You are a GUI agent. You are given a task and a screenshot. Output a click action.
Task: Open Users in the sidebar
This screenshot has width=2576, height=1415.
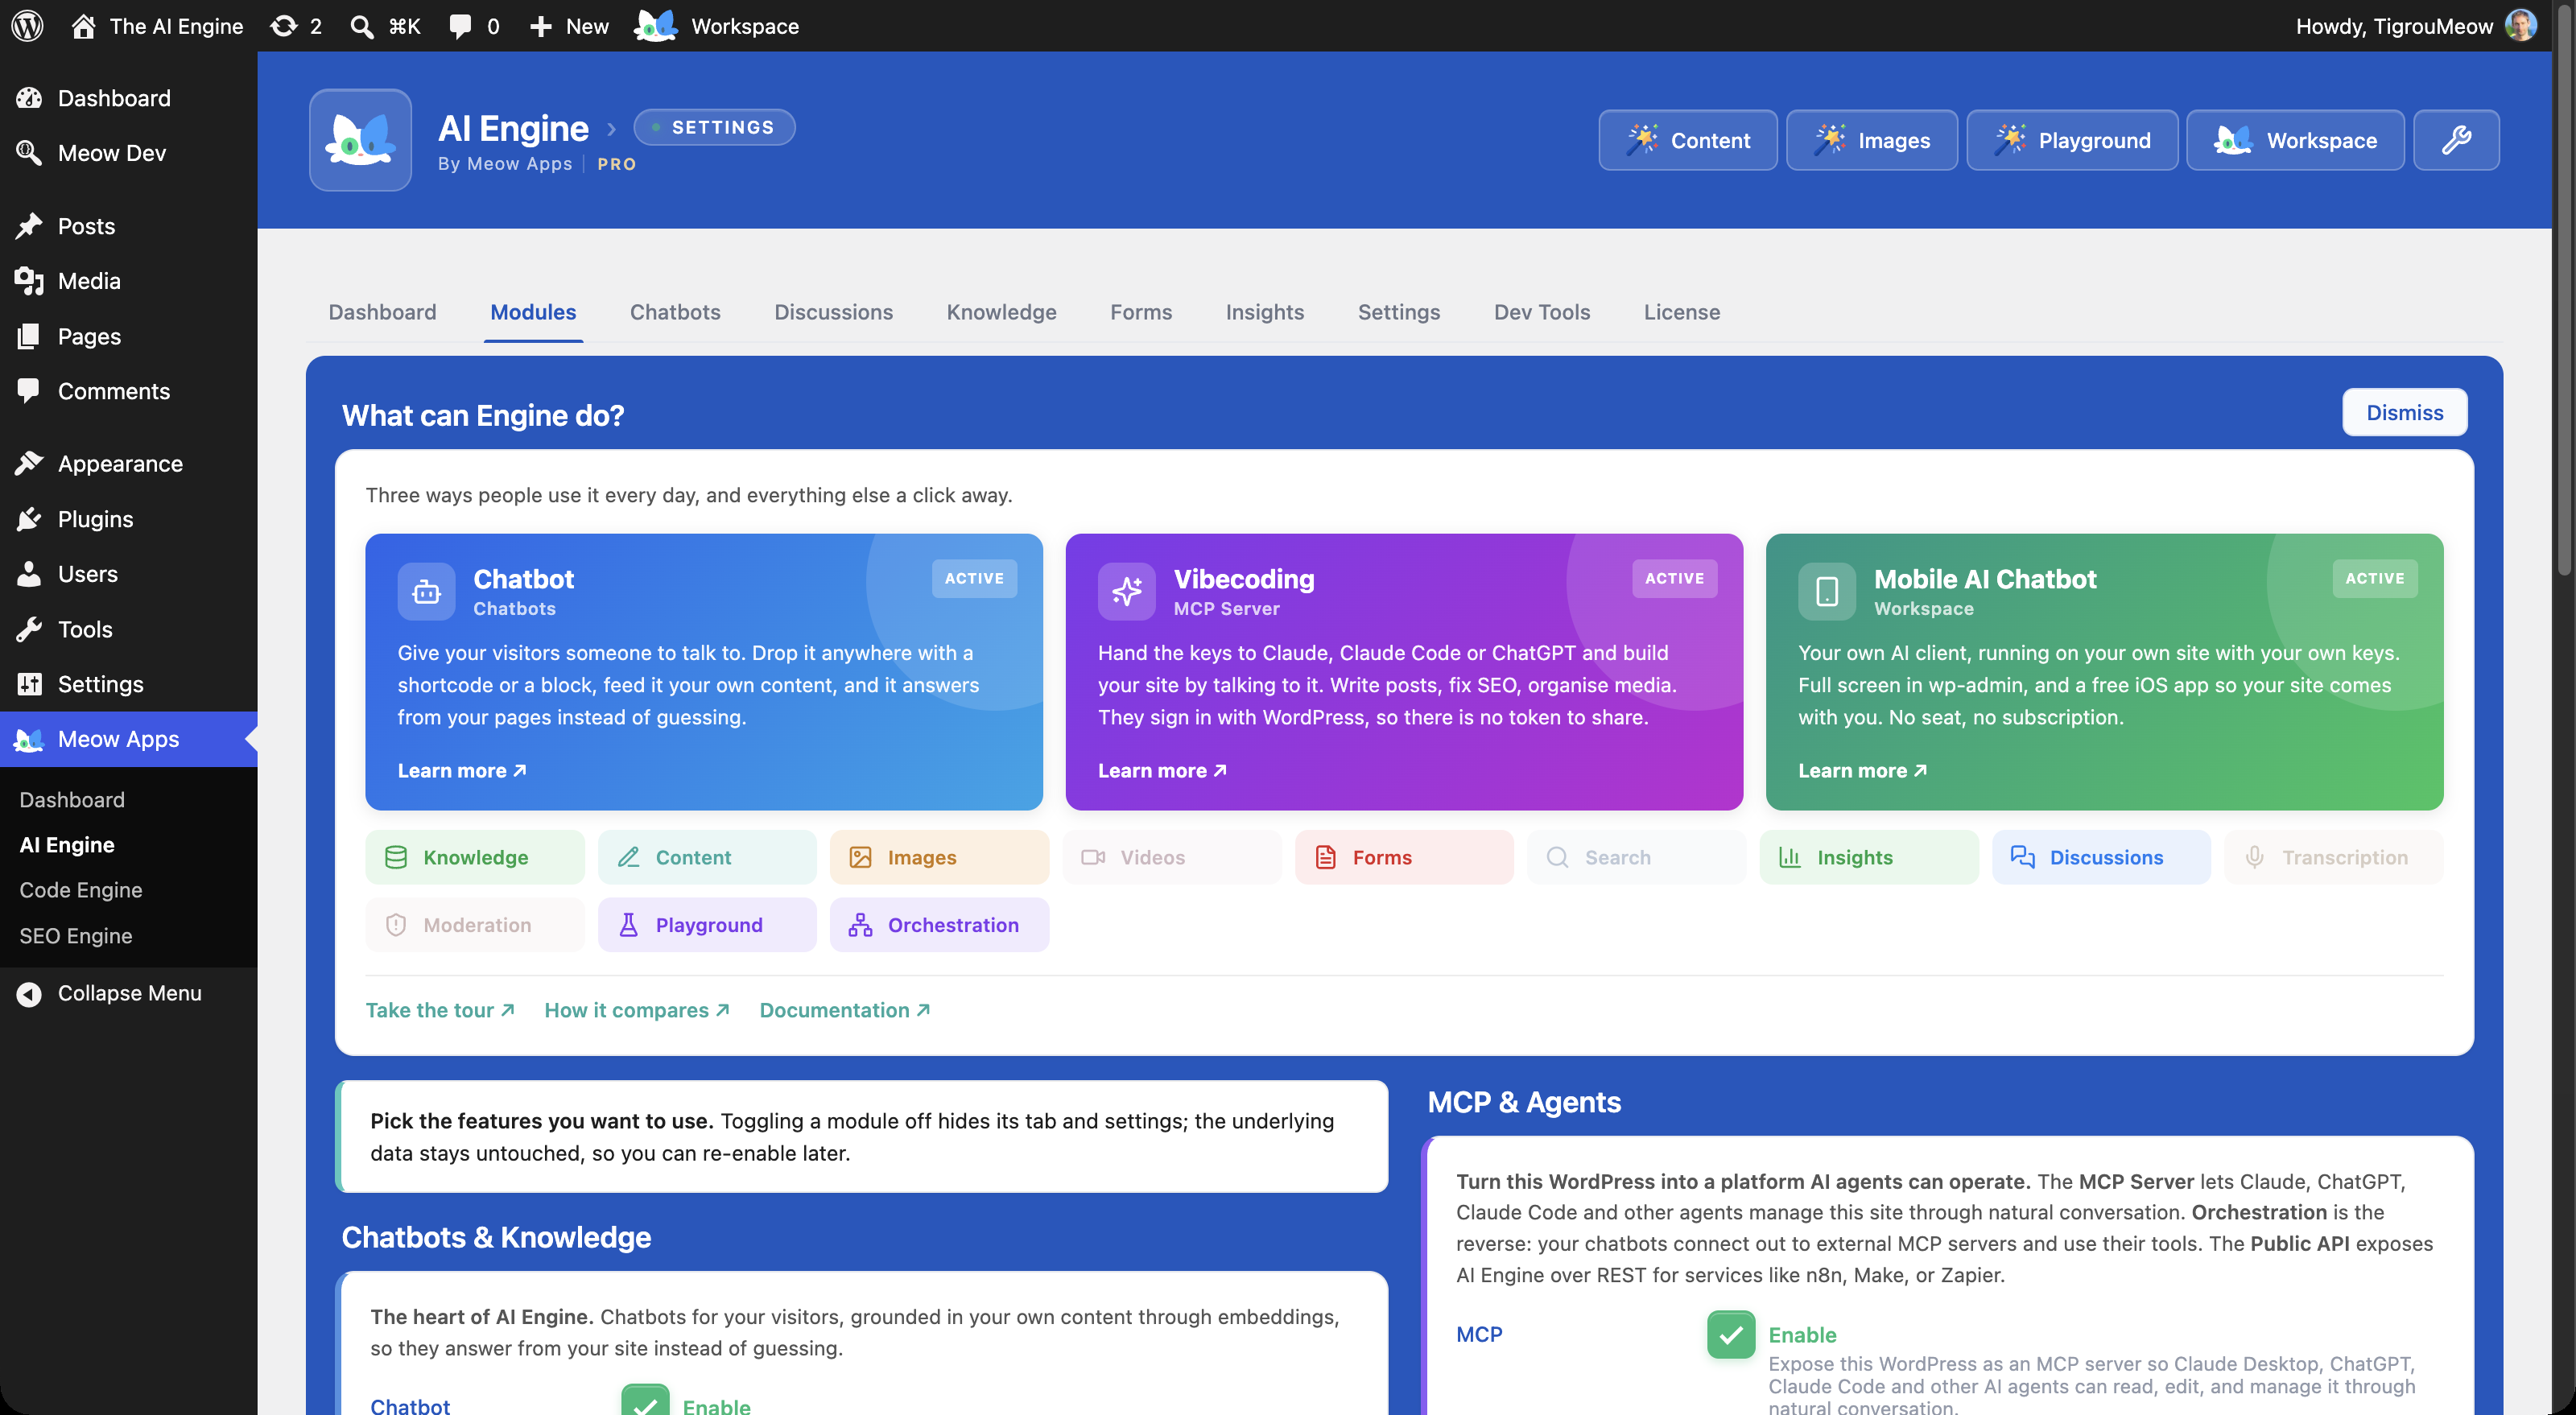click(x=128, y=574)
